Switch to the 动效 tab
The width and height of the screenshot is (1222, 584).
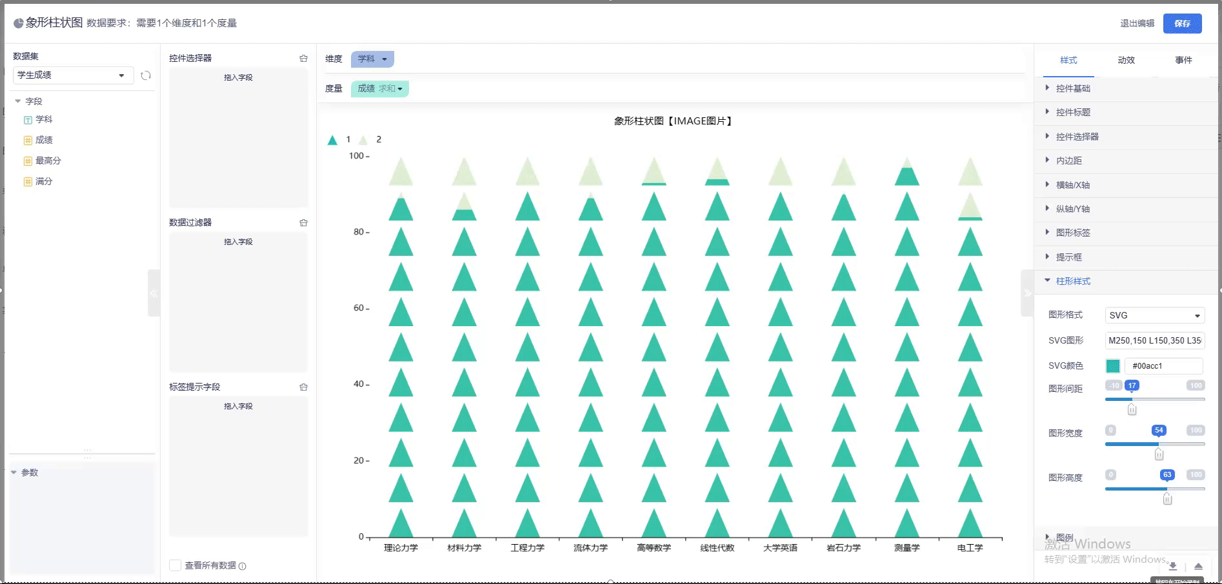1126,60
